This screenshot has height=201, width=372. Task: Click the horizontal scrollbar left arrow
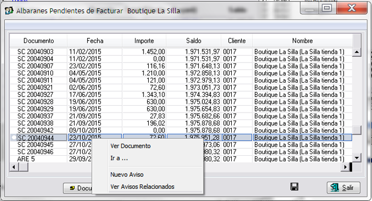(14, 167)
